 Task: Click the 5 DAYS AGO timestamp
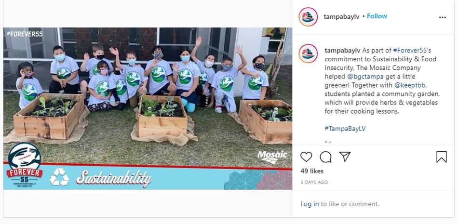(x=314, y=182)
